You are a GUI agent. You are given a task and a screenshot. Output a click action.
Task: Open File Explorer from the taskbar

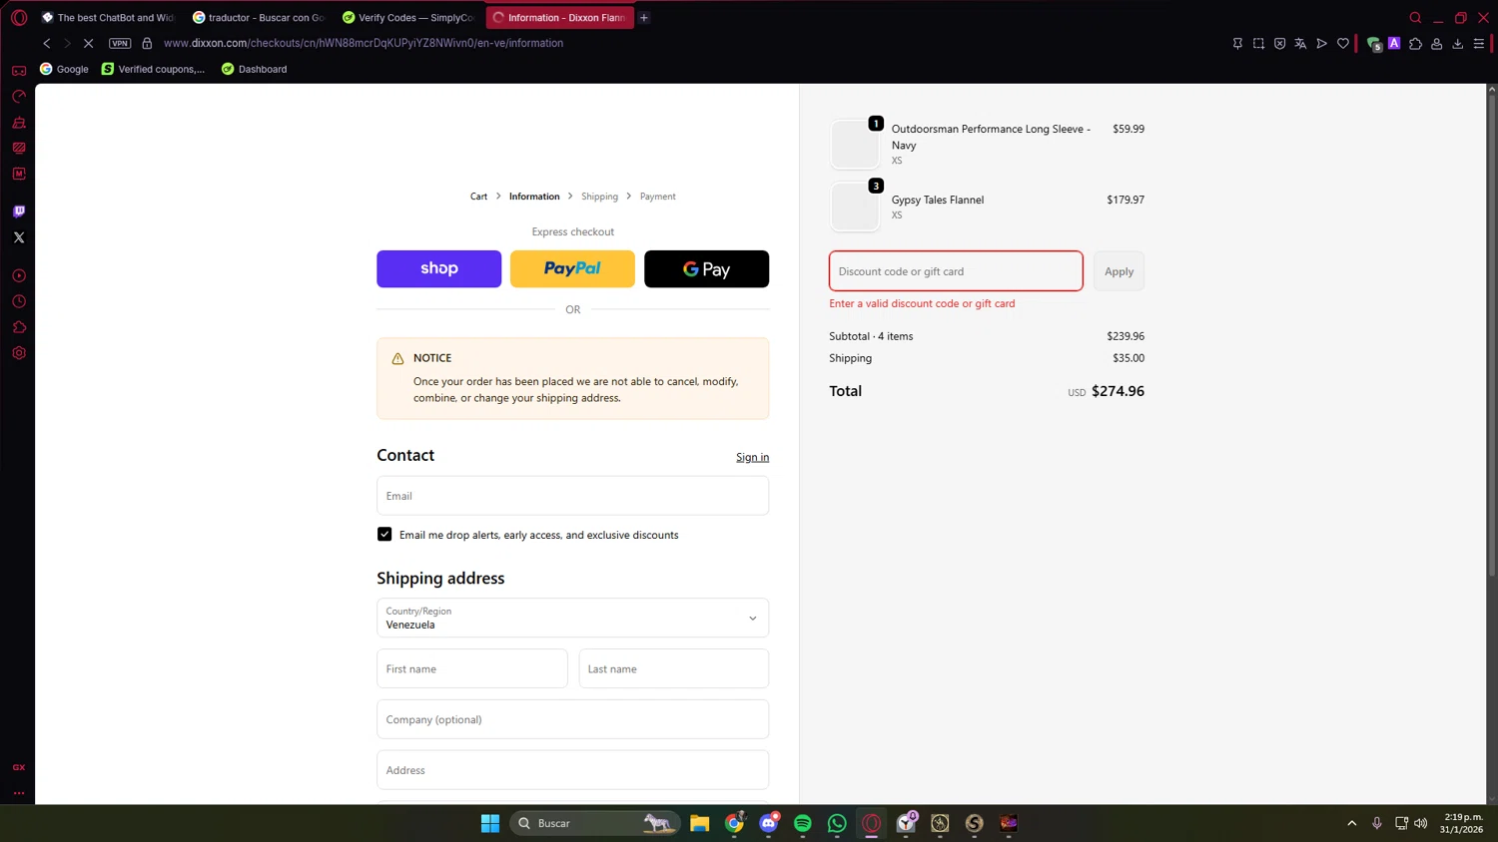pyautogui.click(x=699, y=823)
